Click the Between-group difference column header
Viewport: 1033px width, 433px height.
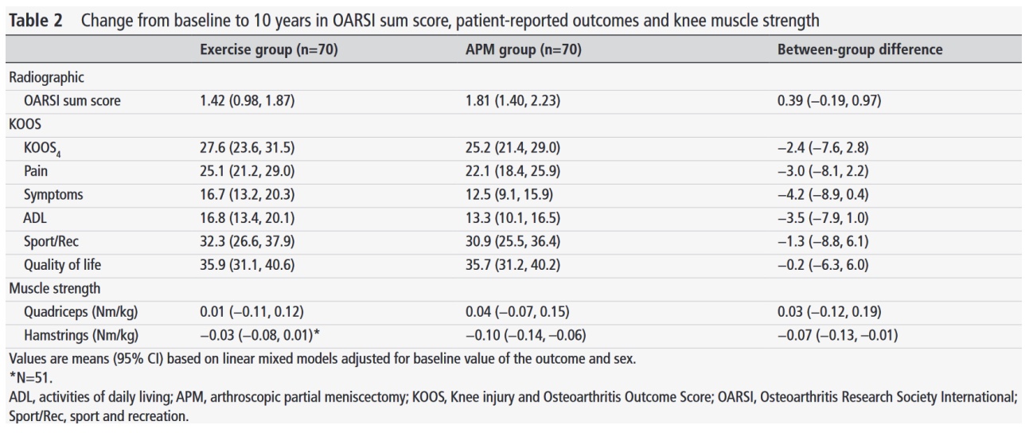[860, 49]
